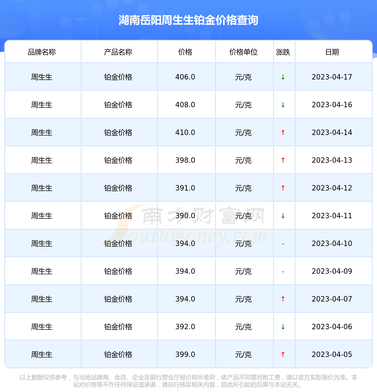The width and height of the screenshot is (377, 392).
Task: Click the date 2023-04-16
Action: 332,105
